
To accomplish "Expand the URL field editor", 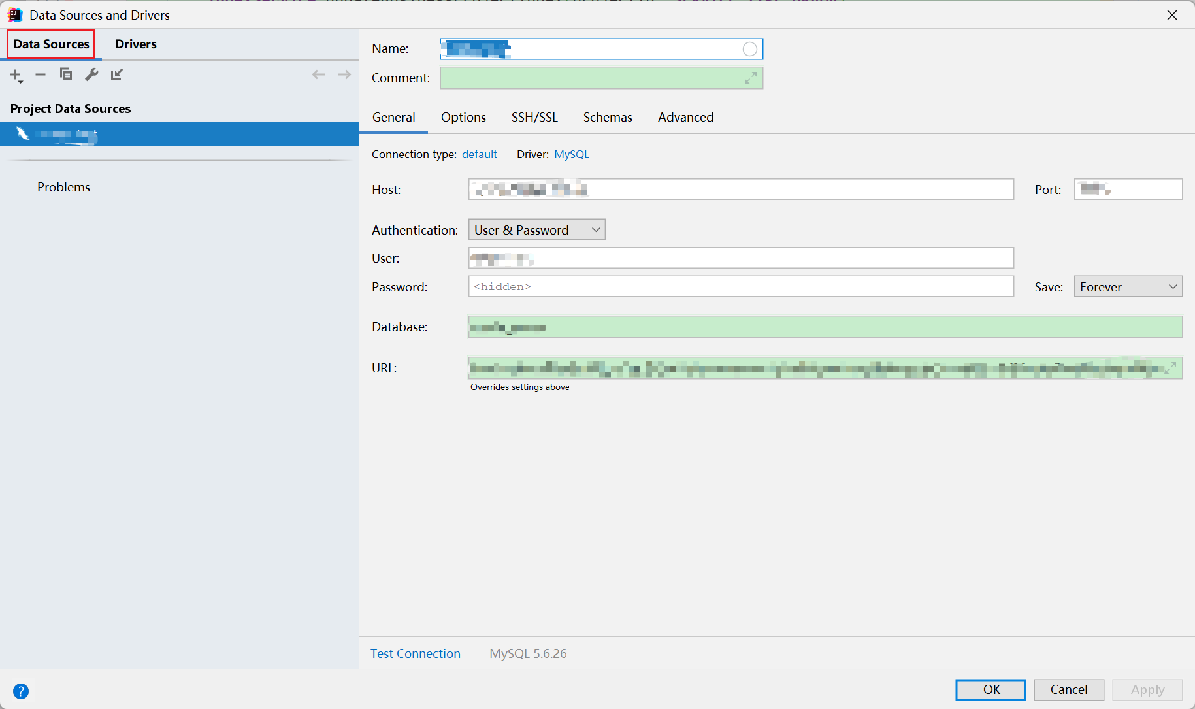I will [x=1170, y=368].
